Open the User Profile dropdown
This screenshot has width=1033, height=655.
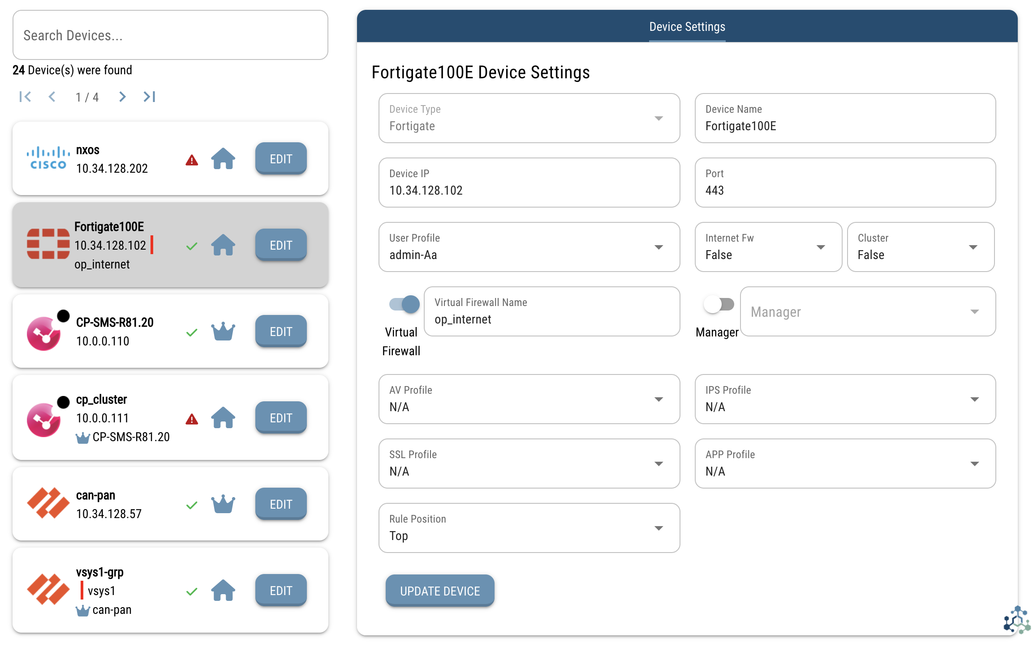pos(529,247)
